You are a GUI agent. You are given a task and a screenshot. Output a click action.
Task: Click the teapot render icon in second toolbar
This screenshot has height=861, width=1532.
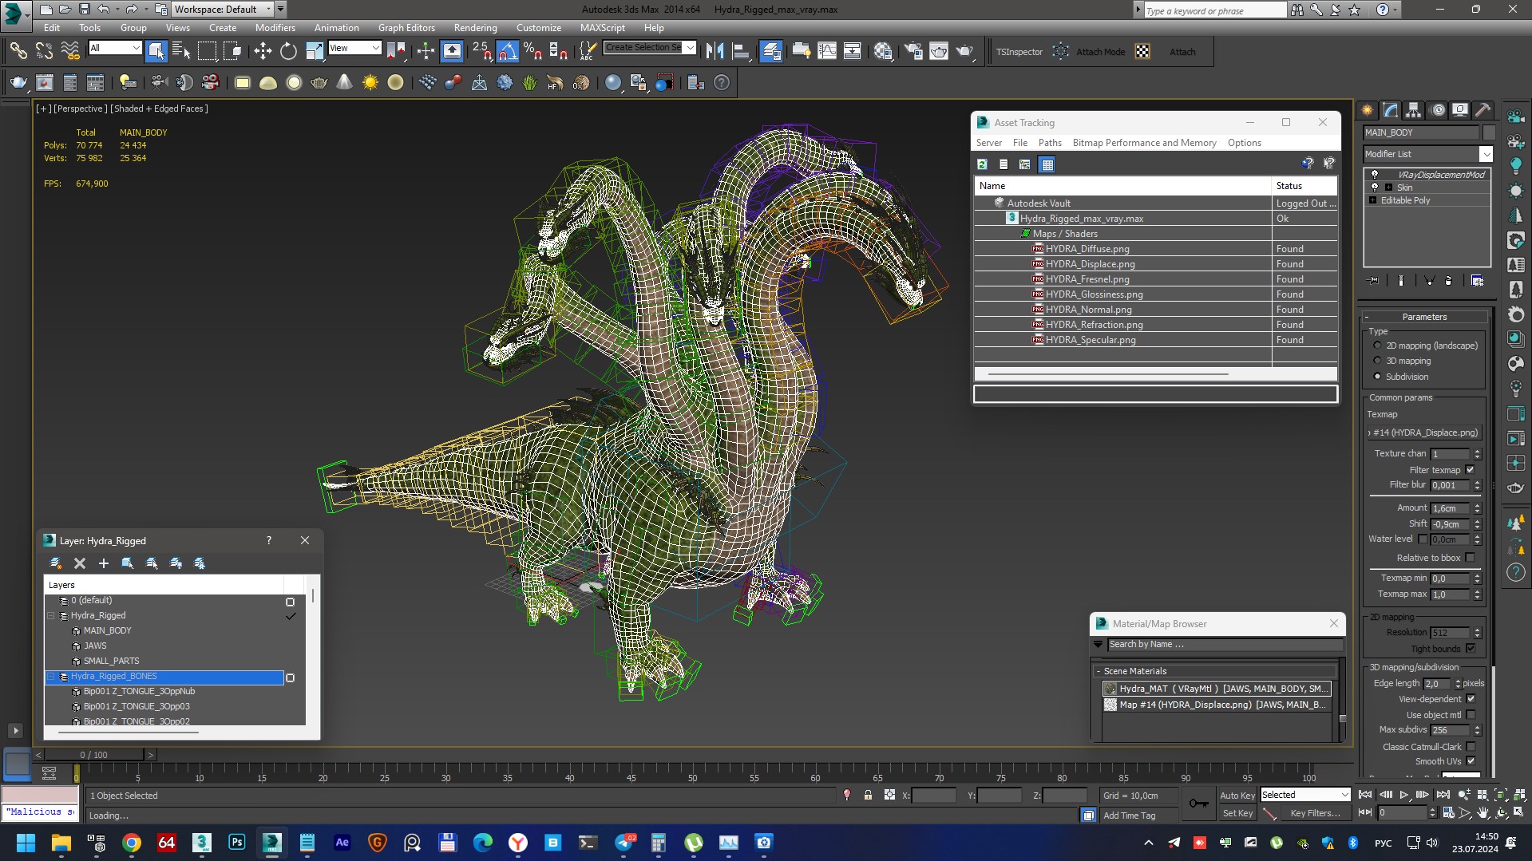click(x=18, y=82)
